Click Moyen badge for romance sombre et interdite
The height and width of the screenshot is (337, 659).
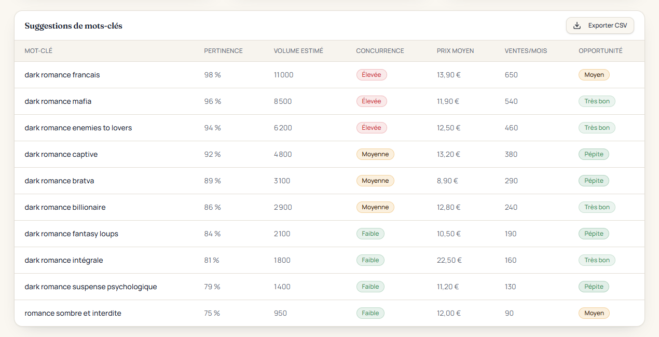(x=594, y=313)
